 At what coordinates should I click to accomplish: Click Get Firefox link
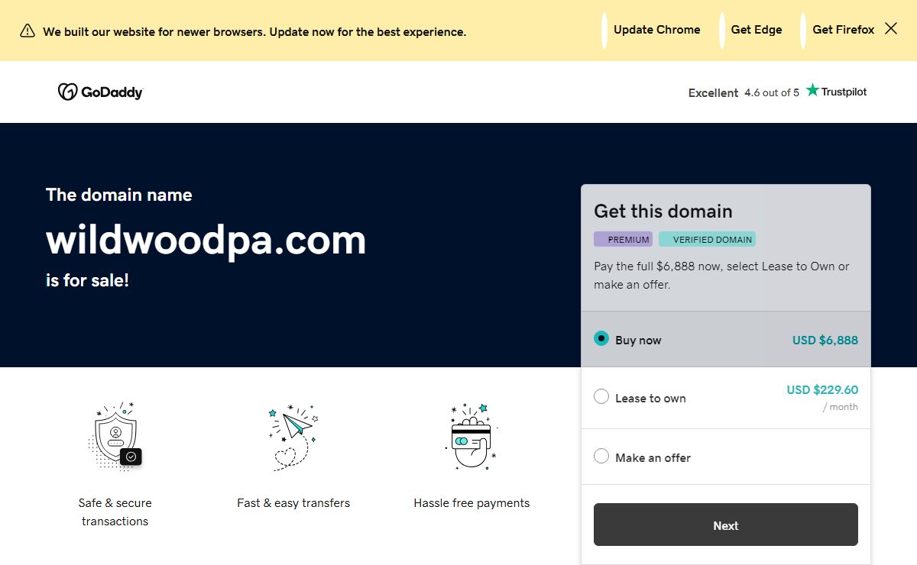[844, 30]
